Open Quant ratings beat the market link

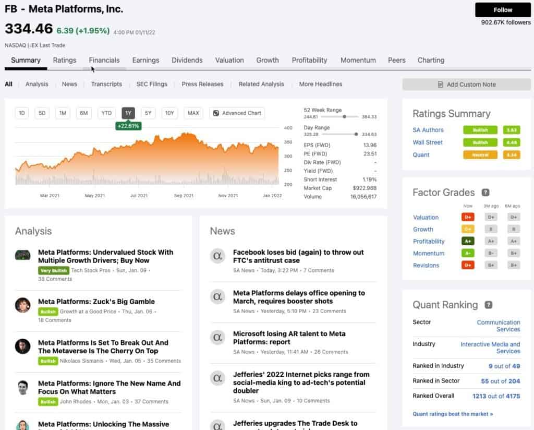coord(453,414)
